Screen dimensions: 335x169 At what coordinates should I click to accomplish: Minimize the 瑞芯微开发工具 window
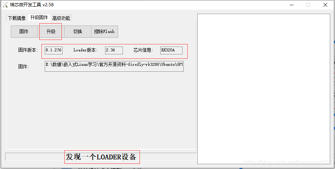[x=291, y=5]
